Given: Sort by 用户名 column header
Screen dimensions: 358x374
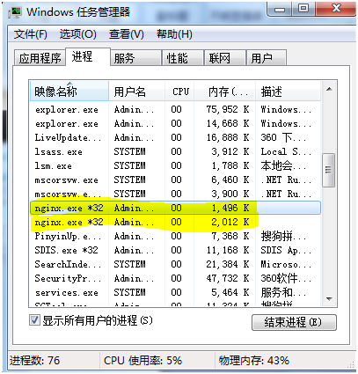Looking at the screenshot, I should pos(136,92).
